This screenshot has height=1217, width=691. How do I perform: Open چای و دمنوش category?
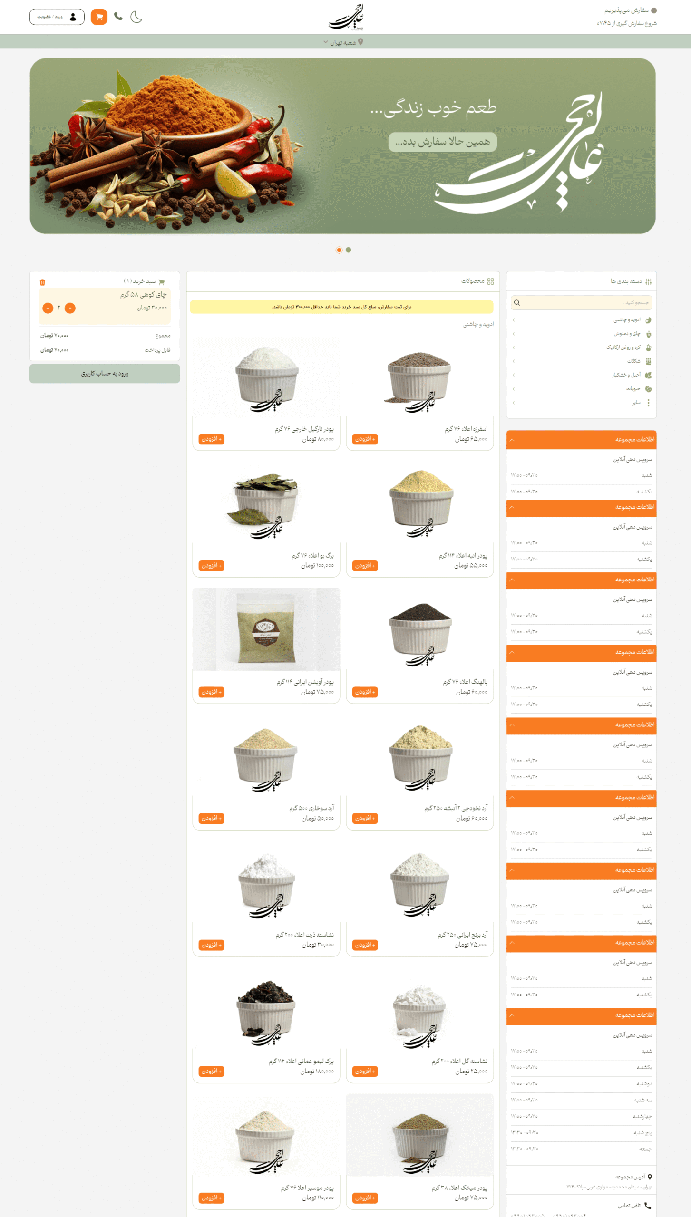click(x=582, y=334)
